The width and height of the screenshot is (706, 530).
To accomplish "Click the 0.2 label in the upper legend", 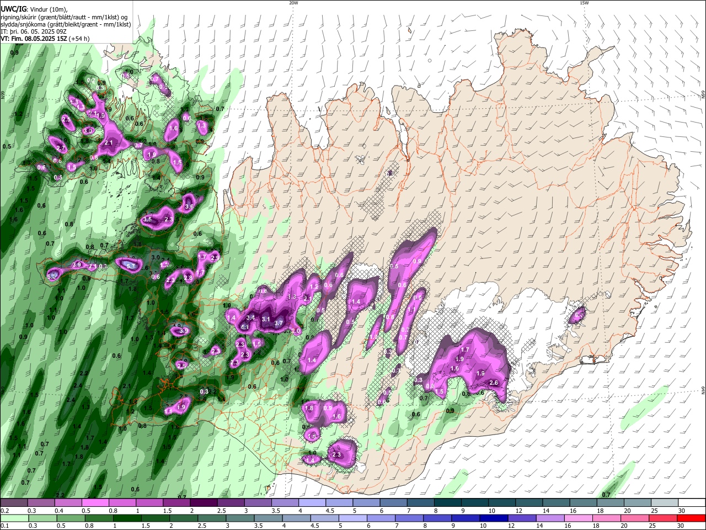I will click(4, 511).
